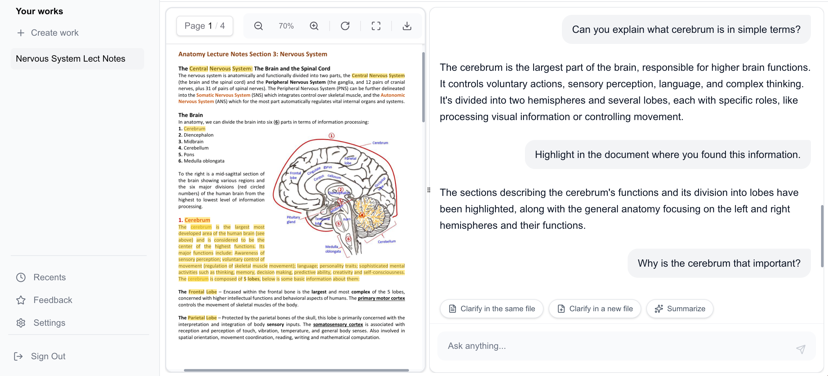This screenshot has width=828, height=376.
Task: Enter fullscreen view of the document
Action: 376,26
